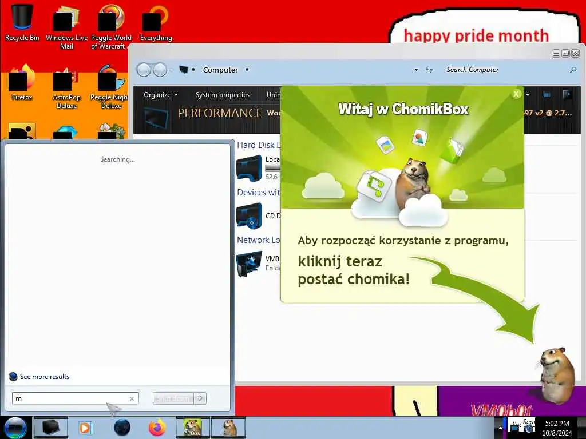Screen dimensions: 586x439
Task: Open the recent pages dropdown beside navigation buttons
Action: (171, 70)
